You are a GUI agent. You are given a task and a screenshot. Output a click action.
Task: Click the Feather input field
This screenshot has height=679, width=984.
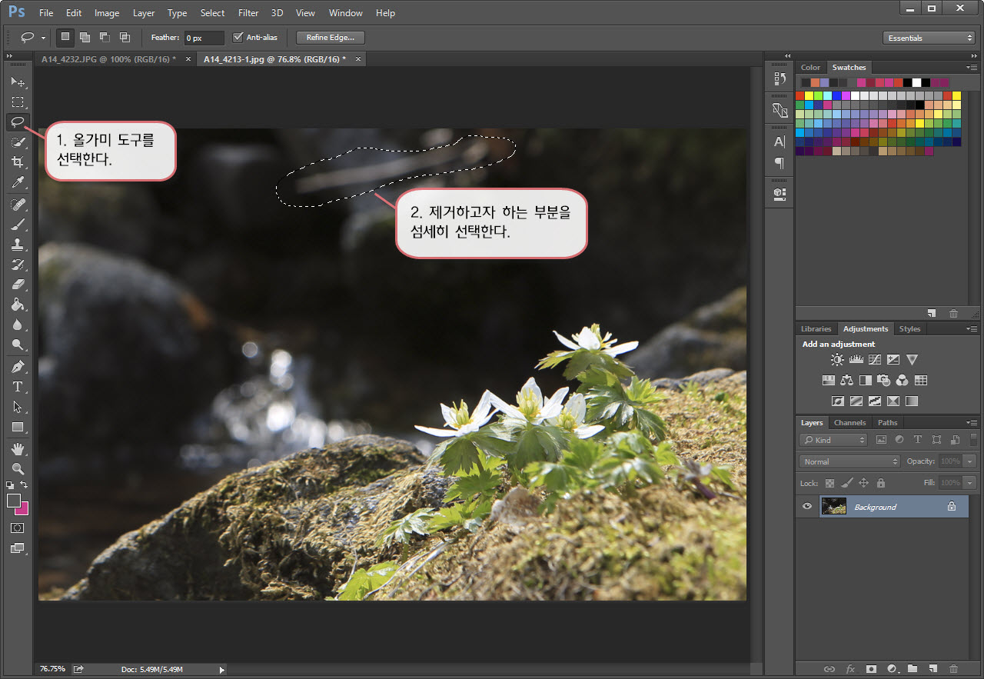tap(204, 38)
